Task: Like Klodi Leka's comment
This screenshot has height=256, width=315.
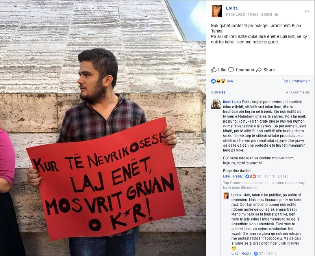Action: pos(226,176)
